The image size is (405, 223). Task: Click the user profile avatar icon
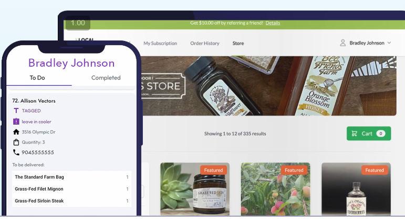coord(342,43)
